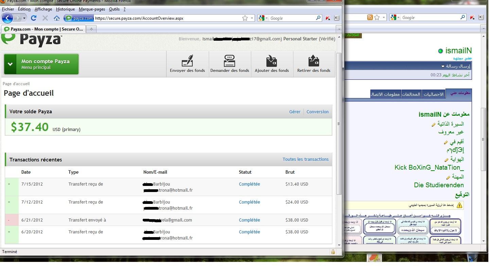The image size is (489, 268).
Task: Expand the 6/20/2012 transaction plus sign
Action: pyautogui.click(x=9, y=232)
